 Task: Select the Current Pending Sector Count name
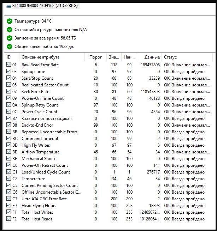49,186
